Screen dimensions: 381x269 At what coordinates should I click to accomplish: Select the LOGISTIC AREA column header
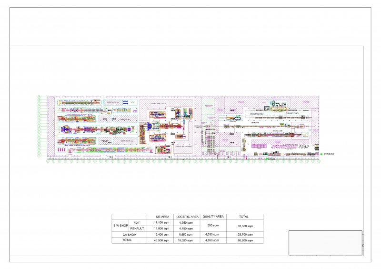tap(187, 217)
